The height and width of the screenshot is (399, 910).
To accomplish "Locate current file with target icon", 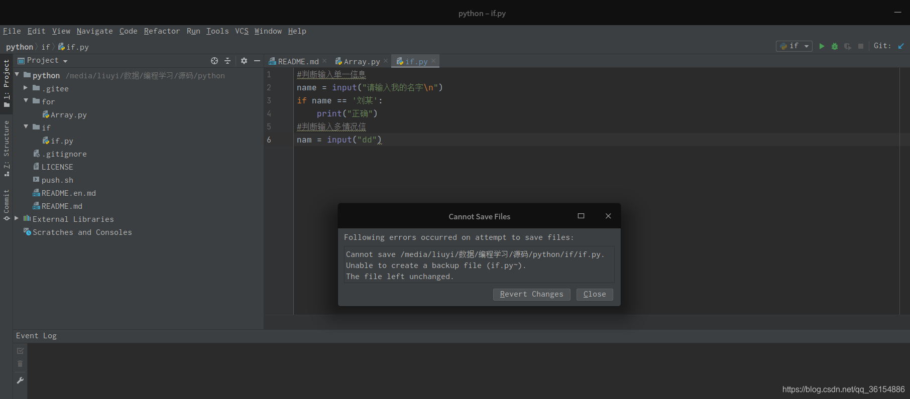I will tap(214, 61).
